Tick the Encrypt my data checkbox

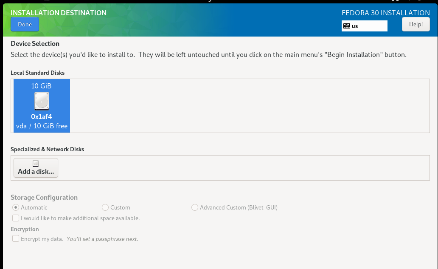coord(16,239)
